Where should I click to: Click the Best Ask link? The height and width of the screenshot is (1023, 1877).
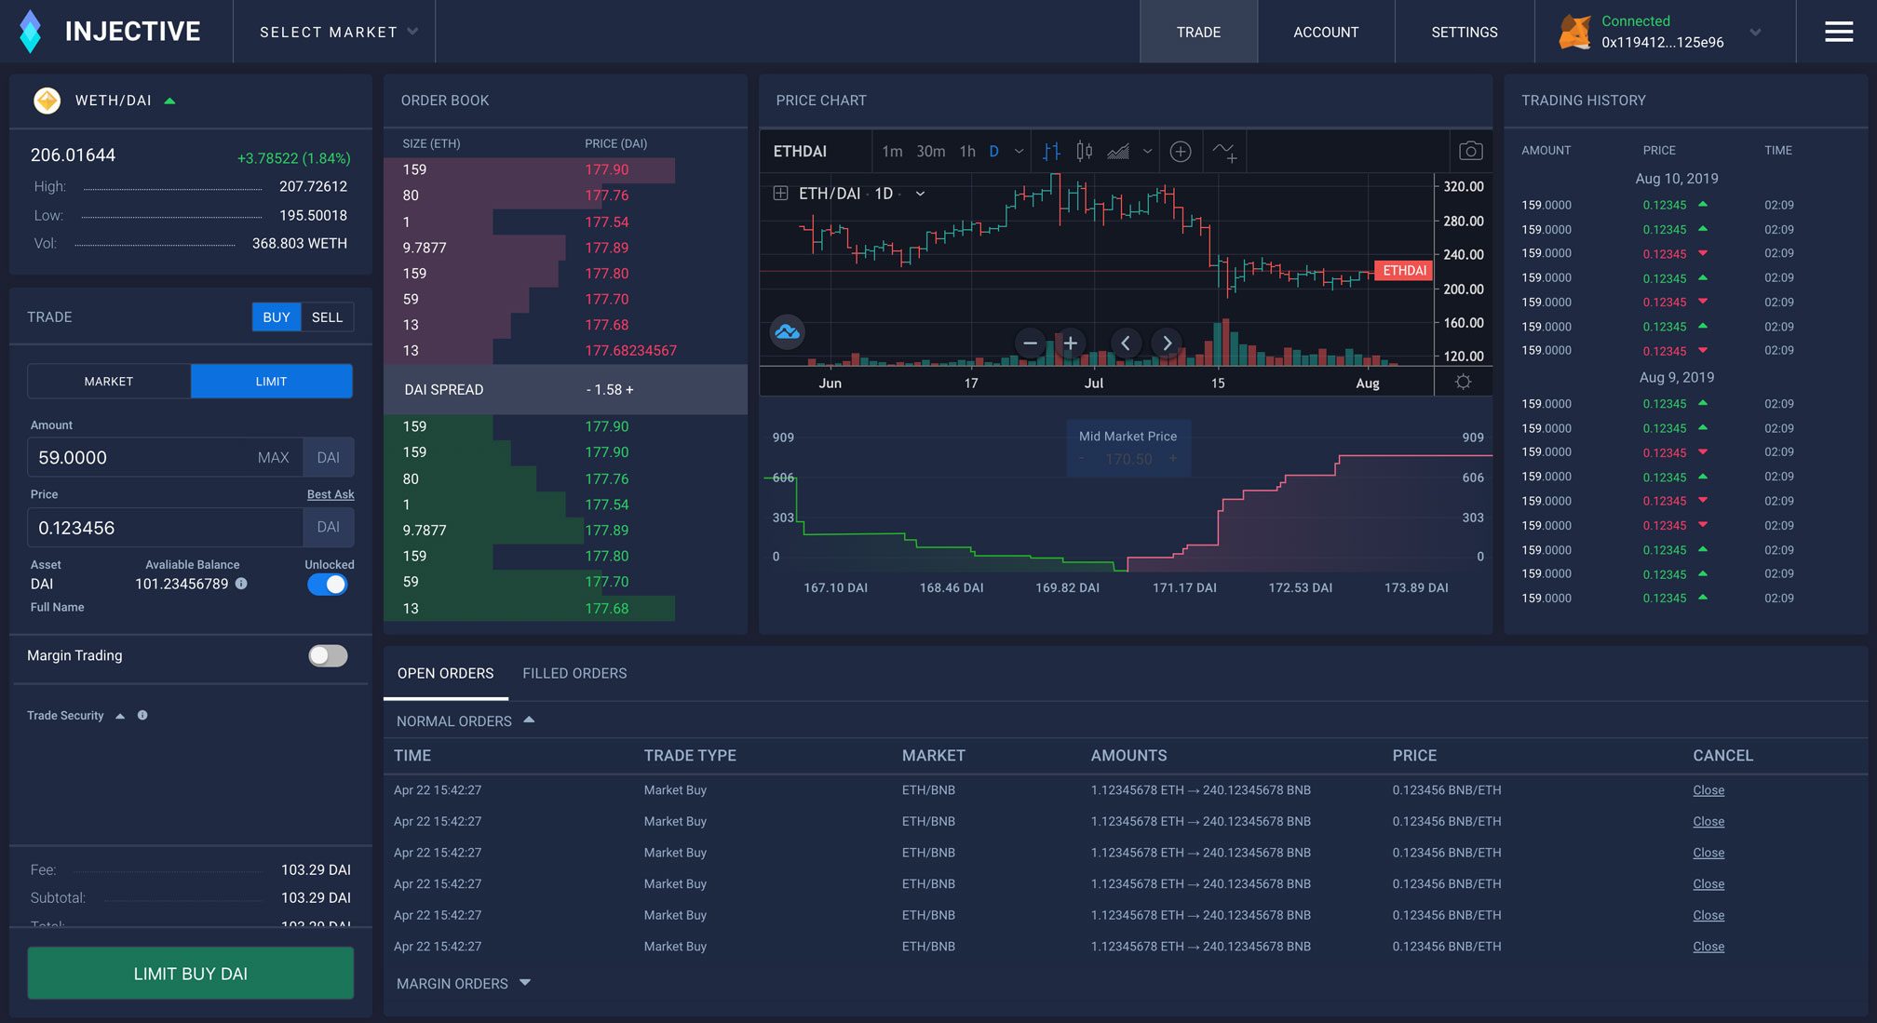click(x=331, y=494)
